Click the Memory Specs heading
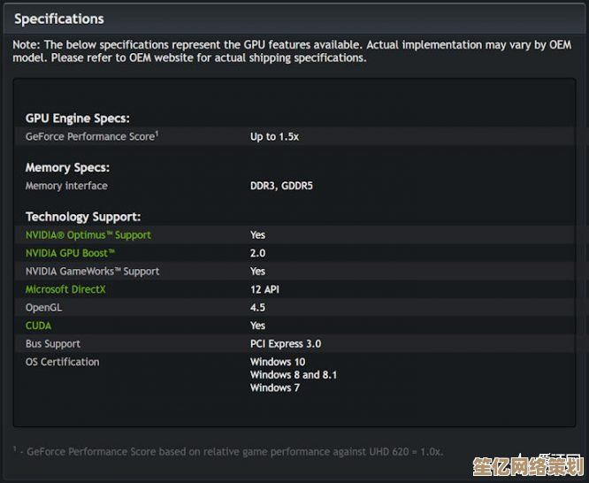Viewport: 589px width, 483px height. [x=67, y=168]
